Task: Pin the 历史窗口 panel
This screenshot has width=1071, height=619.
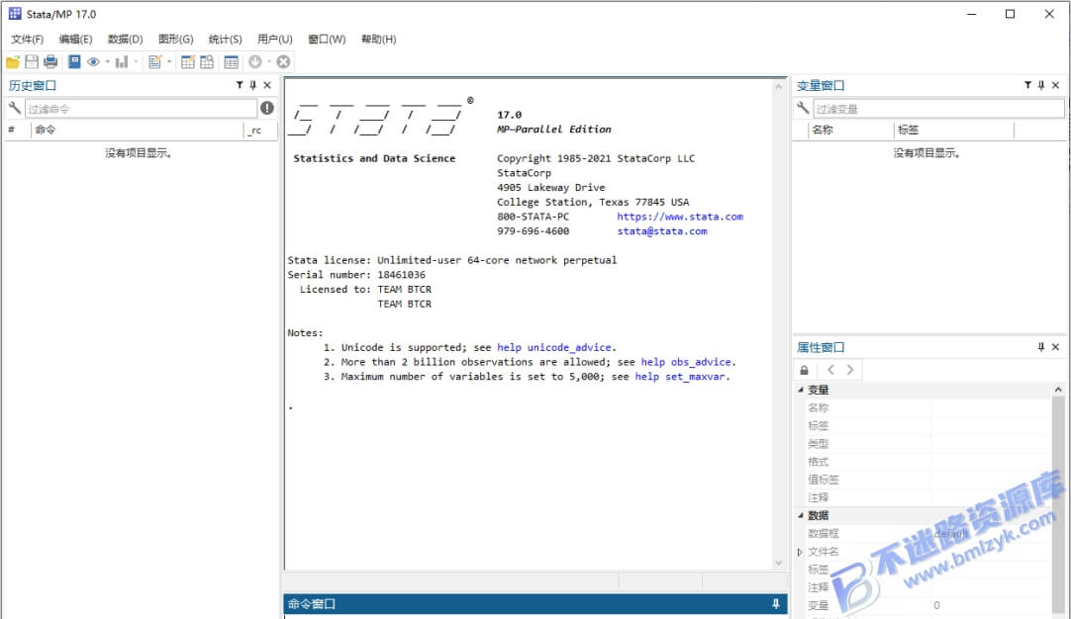Action: point(252,85)
